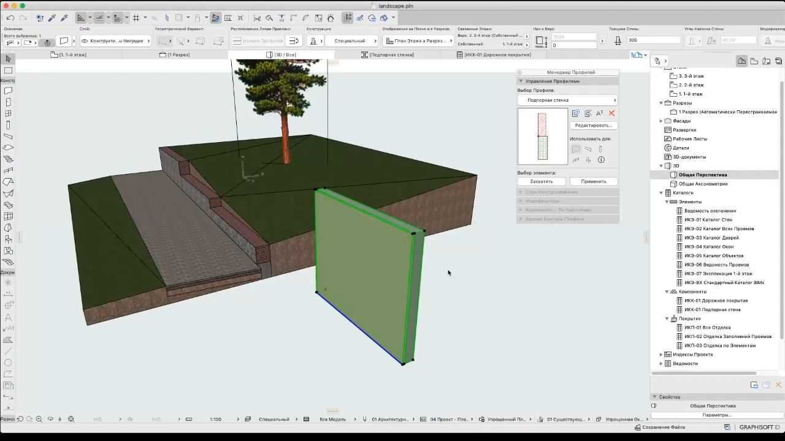
Task: Select Детали in the navigator
Action: [x=681, y=148]
